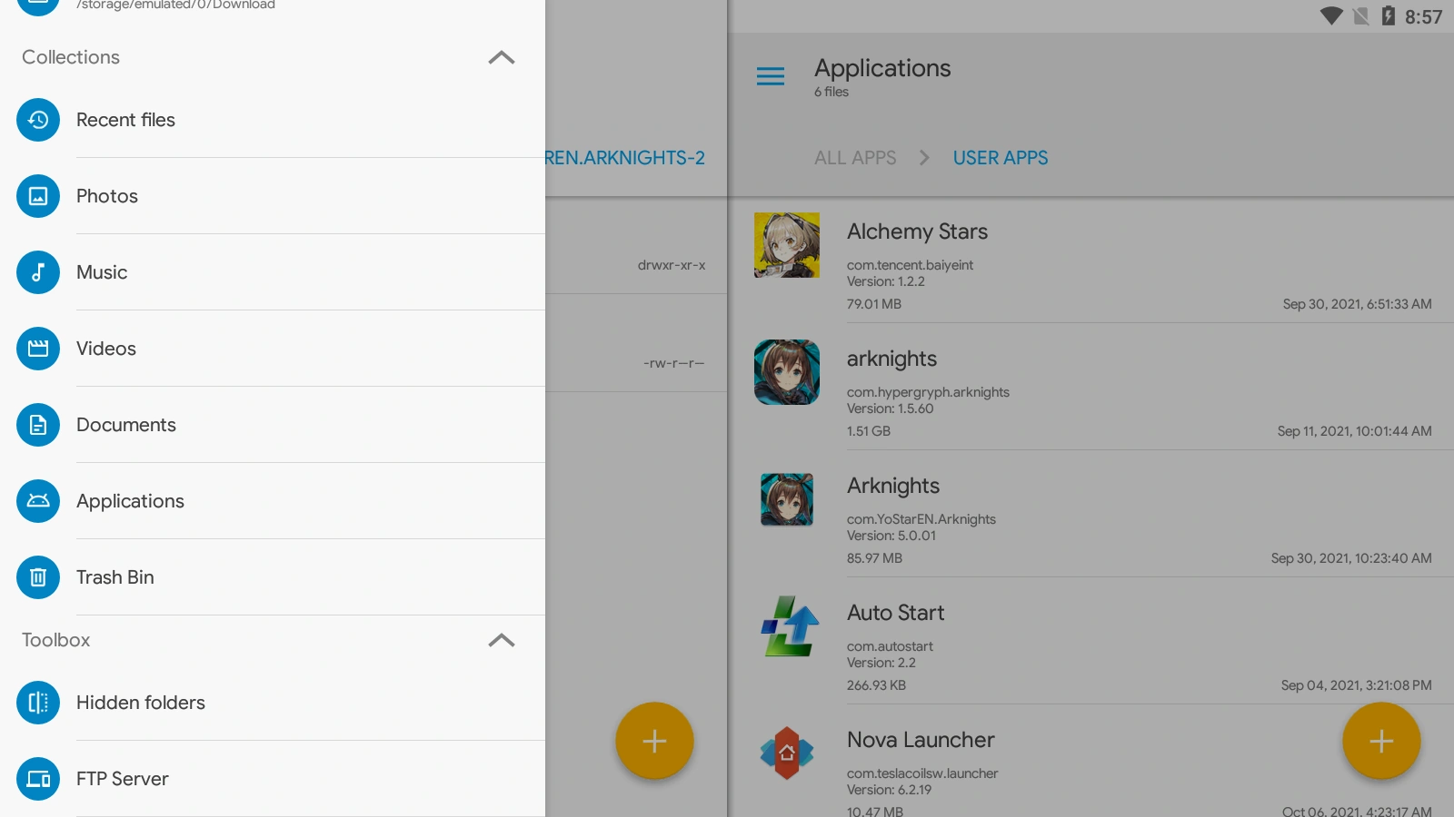Open Hidden folders tool label
This screenshot has width=1454, height=817.
coord(141,703)
